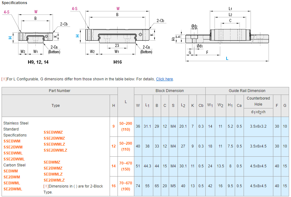Viewport: 291px width, 197px height.
Task: Click L2 value 30.1
Action: click(183, 166)
